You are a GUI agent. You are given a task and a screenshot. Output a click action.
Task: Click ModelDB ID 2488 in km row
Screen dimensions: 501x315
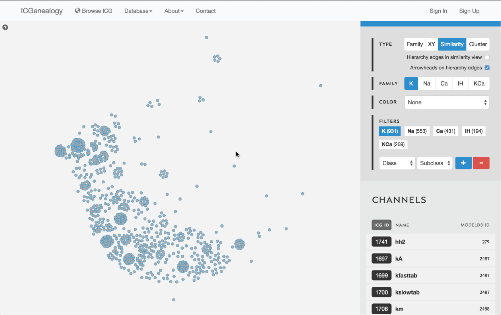point(485,309)
